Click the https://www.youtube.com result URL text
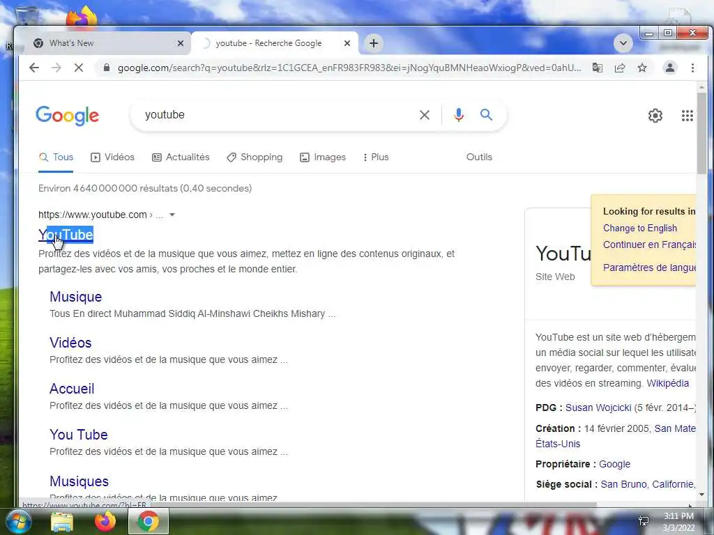The width and height of the screenshot is (714, 535). click(93, 215)
